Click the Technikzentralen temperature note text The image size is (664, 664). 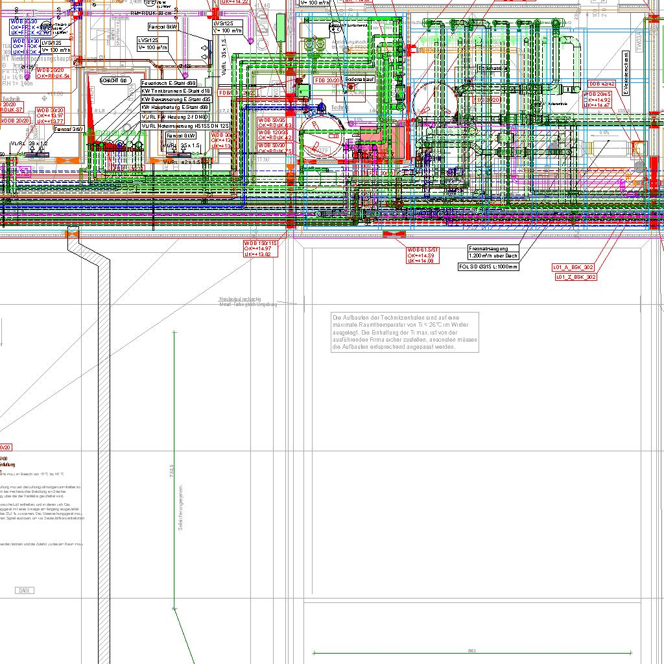[405, 332]
